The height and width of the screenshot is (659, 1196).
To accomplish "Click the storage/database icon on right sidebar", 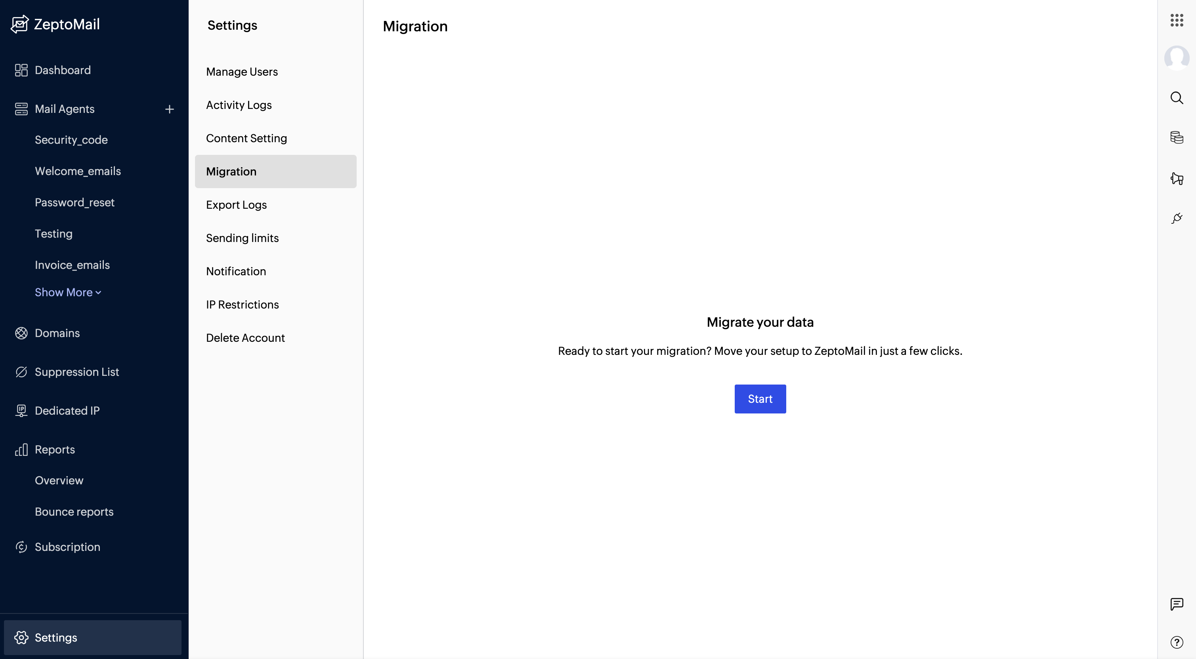I will click(1177, 137).
